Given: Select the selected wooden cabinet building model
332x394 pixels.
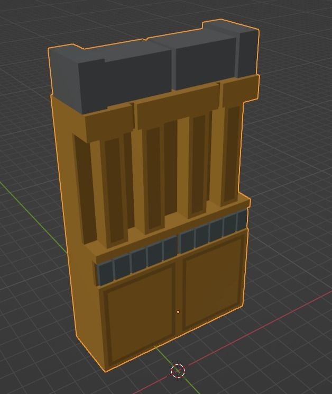Looking at the screenshot, I should (153, 196).
